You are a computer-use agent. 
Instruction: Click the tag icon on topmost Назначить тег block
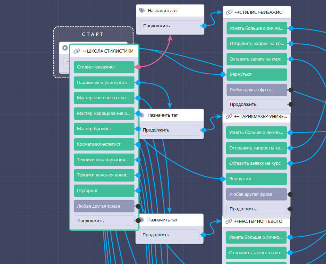[x=142, y=10]
